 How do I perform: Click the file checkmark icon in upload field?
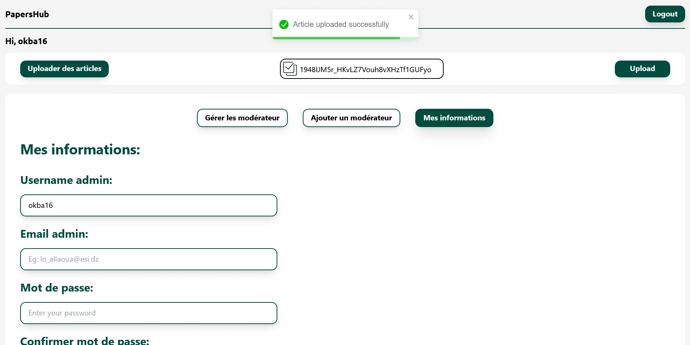pos(290,69)
